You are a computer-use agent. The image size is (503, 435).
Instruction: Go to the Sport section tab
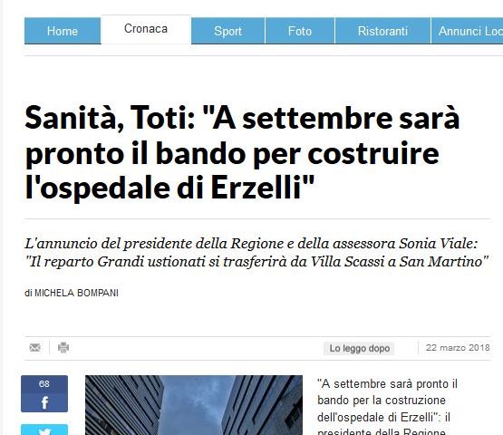[x=227, y=31]
